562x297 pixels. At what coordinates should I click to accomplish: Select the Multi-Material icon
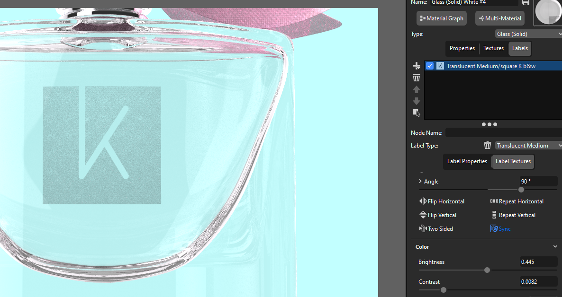499,18
